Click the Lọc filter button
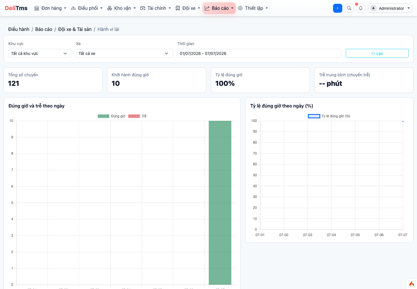417x289 pixels. tap(377, 53)
